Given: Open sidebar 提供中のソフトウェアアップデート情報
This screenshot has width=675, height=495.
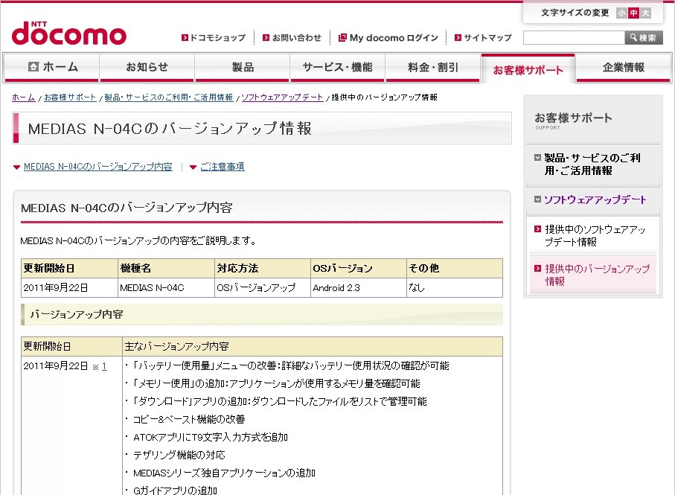Looking at the screenshot, I should 595,235.
